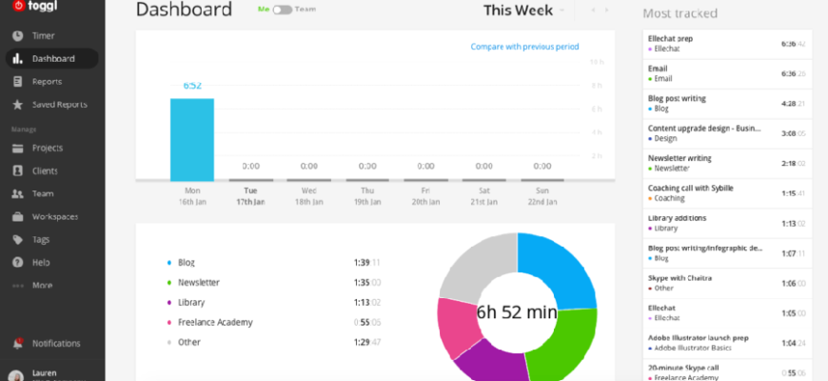Select the Fri 20th Jan day label
Screen dimensions: 828x381
pos(425,196)
